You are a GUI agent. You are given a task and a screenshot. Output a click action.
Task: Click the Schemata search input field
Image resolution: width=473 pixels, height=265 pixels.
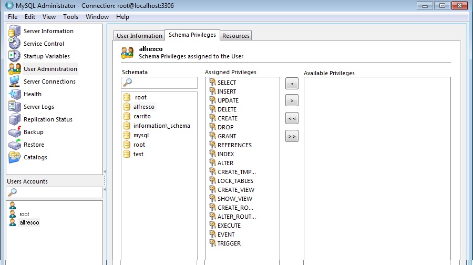(159, 83)
